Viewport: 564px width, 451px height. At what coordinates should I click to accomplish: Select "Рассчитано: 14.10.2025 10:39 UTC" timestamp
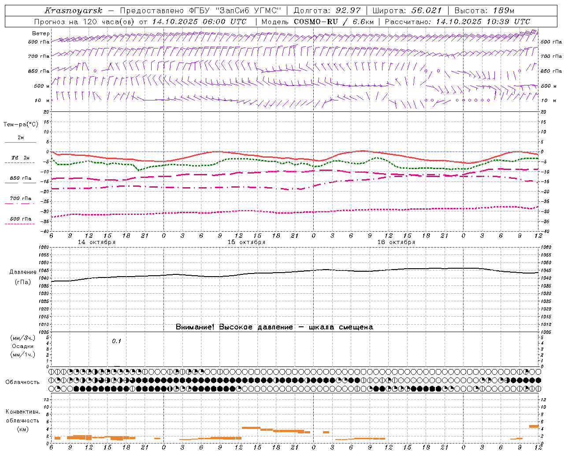pyautogui.click(x=457, y=22)
